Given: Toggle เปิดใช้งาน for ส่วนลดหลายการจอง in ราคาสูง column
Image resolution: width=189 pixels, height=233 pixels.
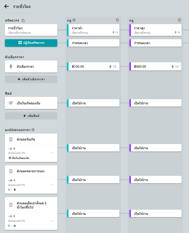Looking at the screenshot, I should 155,180.
